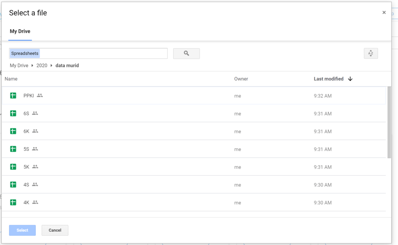The image size is (398, 245).
Task: Click the 5S green sheets icon
Action: [x=13, y=149]
